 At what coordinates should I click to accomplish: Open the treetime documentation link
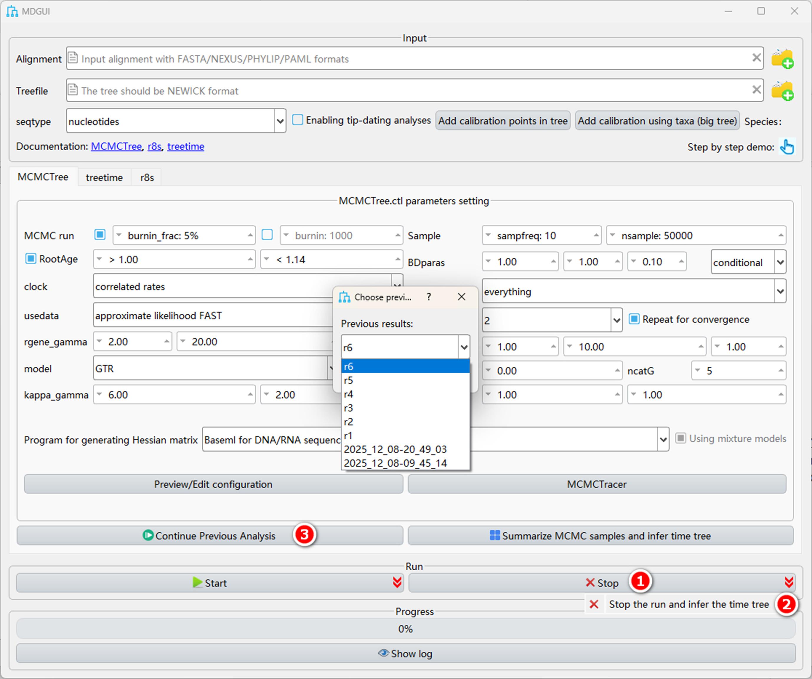tap(186, 146)
